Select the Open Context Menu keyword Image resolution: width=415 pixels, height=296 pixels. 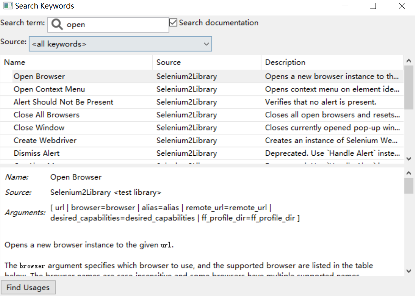(x=49, y=89)
